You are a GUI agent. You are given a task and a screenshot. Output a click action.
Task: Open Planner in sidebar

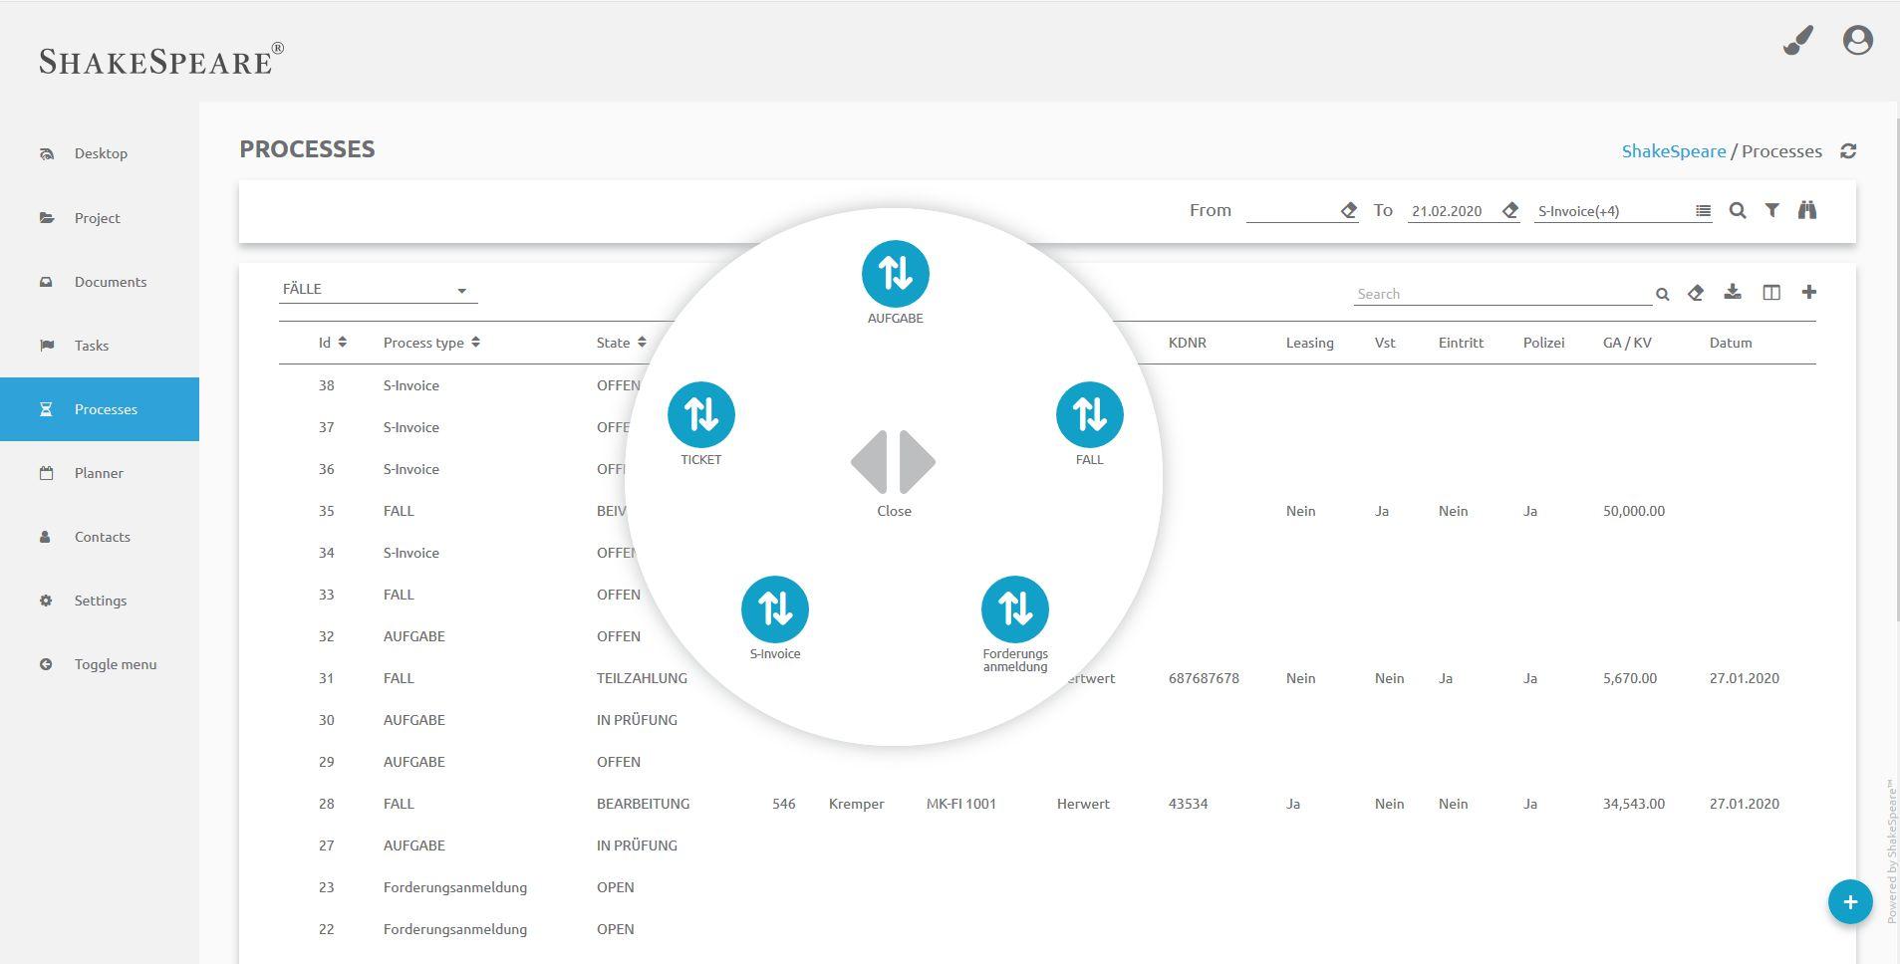pos(100,473)
